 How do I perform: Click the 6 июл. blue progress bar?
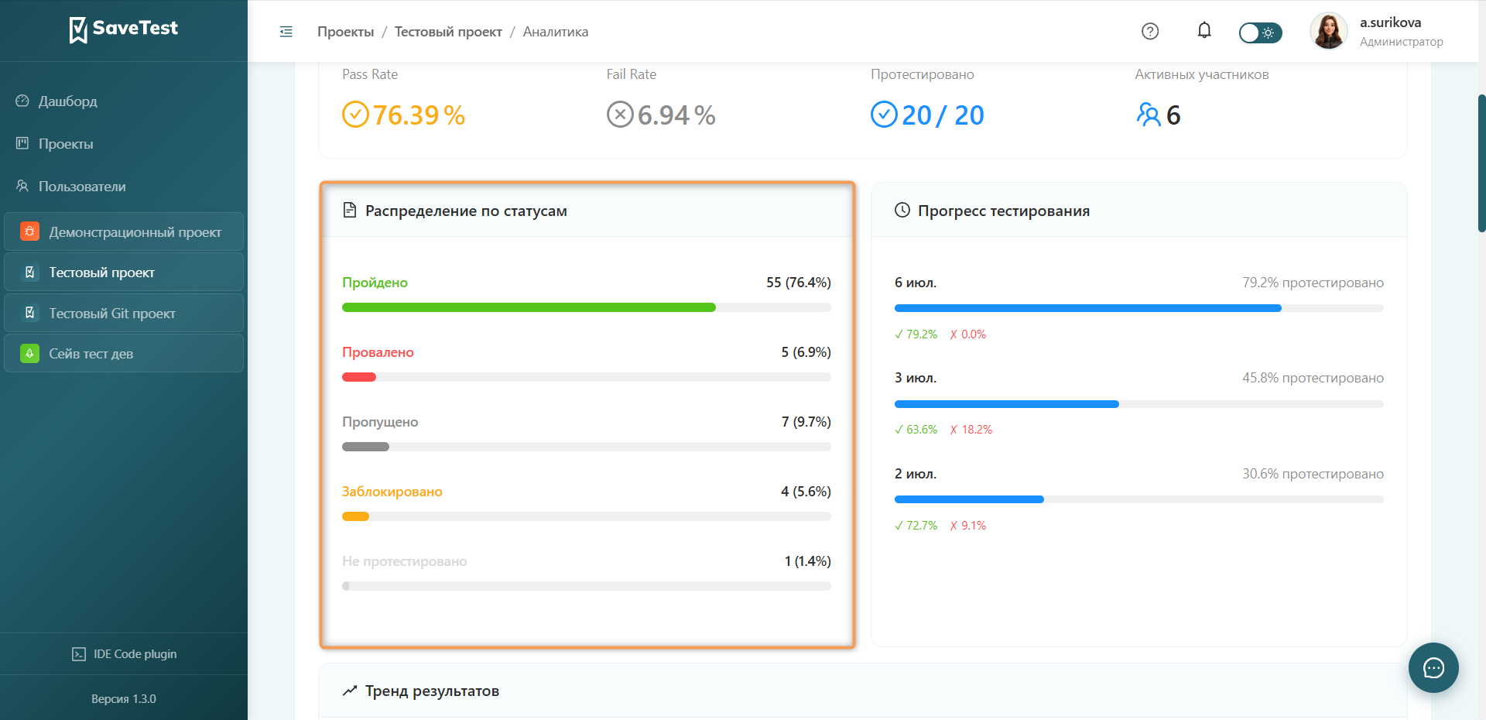point(1088,308)
